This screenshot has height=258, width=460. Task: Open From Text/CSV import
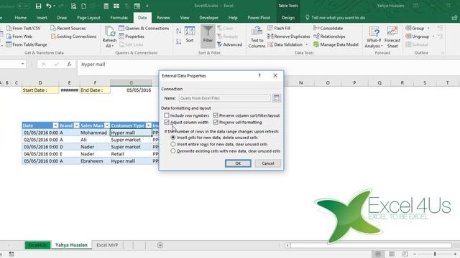point(24,28)
